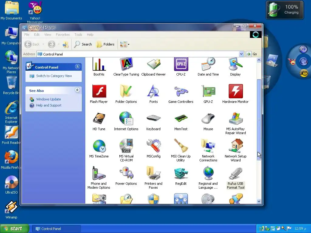Open the File menu
311x233 pixels.
click(27, 35)
